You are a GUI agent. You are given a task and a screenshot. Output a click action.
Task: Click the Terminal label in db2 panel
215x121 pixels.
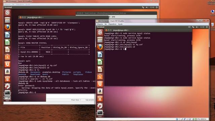(x=100, y=27)
